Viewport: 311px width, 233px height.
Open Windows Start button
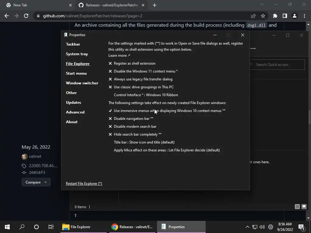coord(7,227)
